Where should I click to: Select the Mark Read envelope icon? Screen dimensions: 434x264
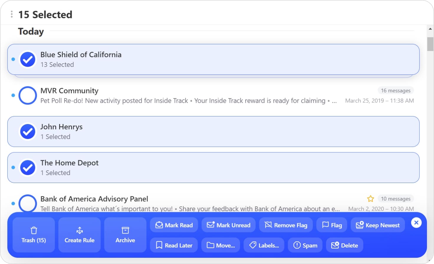(x=159, y=225)
